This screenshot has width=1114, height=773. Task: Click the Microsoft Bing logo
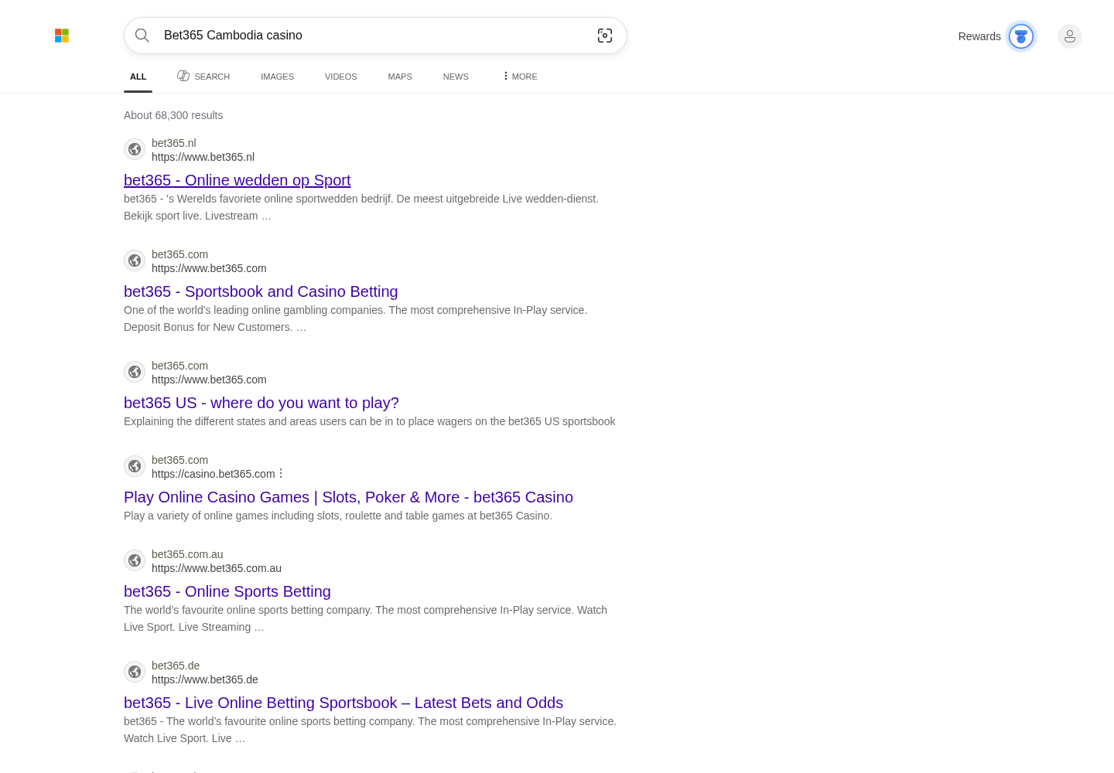62,36
